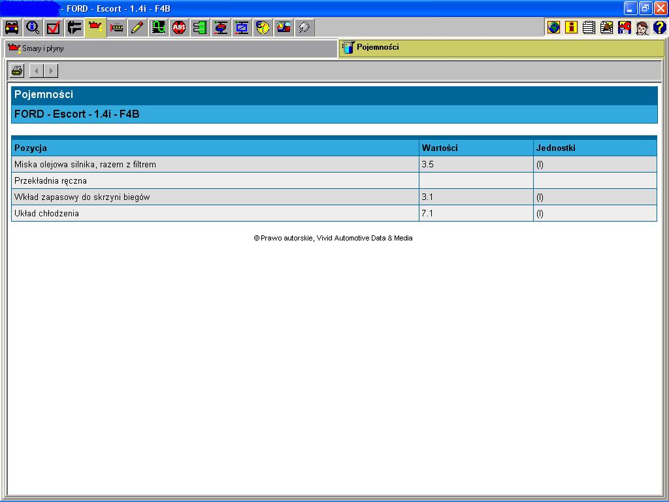
Task: Open the yellow pencil icon in toolbar
Action: tap(137, 27)
